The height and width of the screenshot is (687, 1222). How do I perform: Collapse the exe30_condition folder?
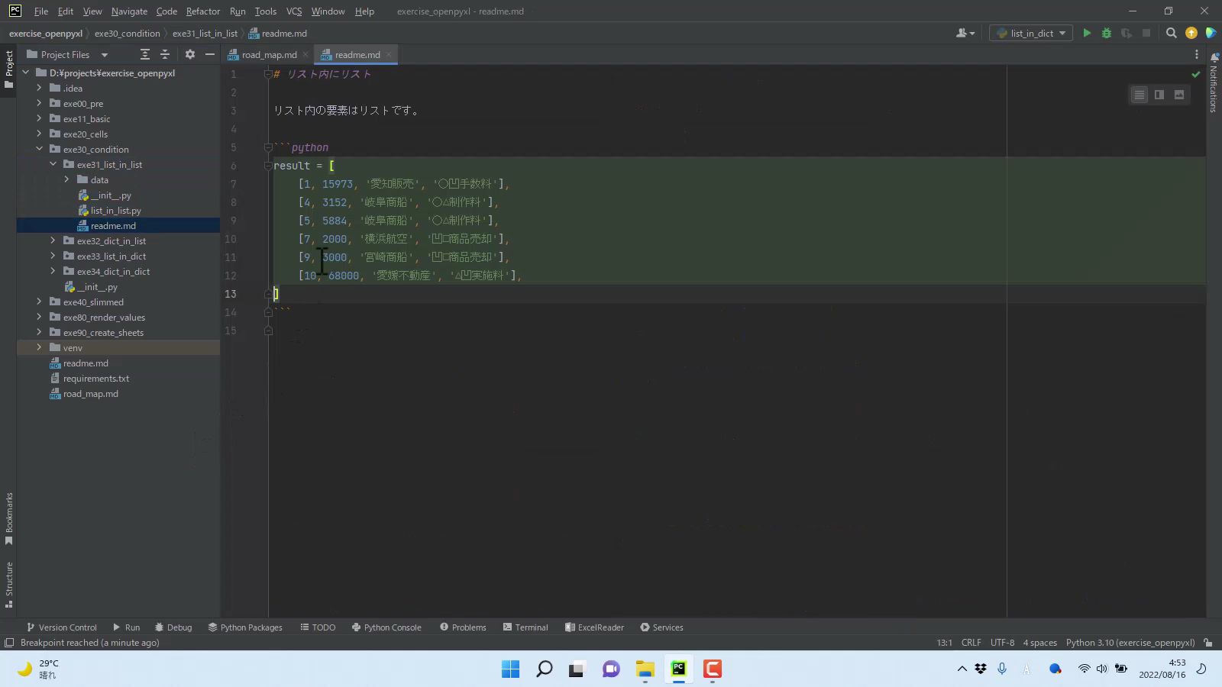tap(39, 149)
